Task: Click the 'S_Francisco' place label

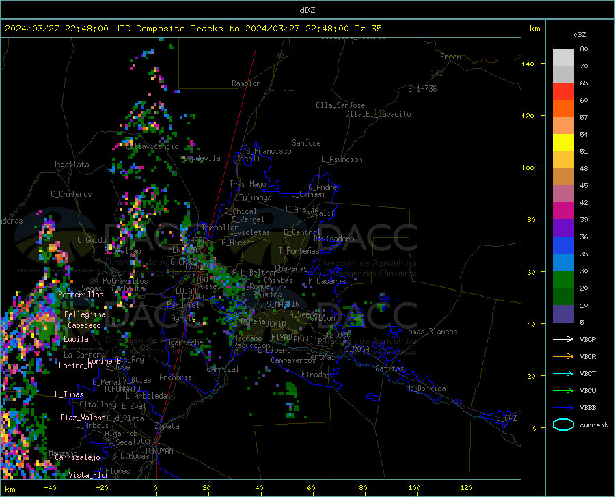Action: point(269,151)
